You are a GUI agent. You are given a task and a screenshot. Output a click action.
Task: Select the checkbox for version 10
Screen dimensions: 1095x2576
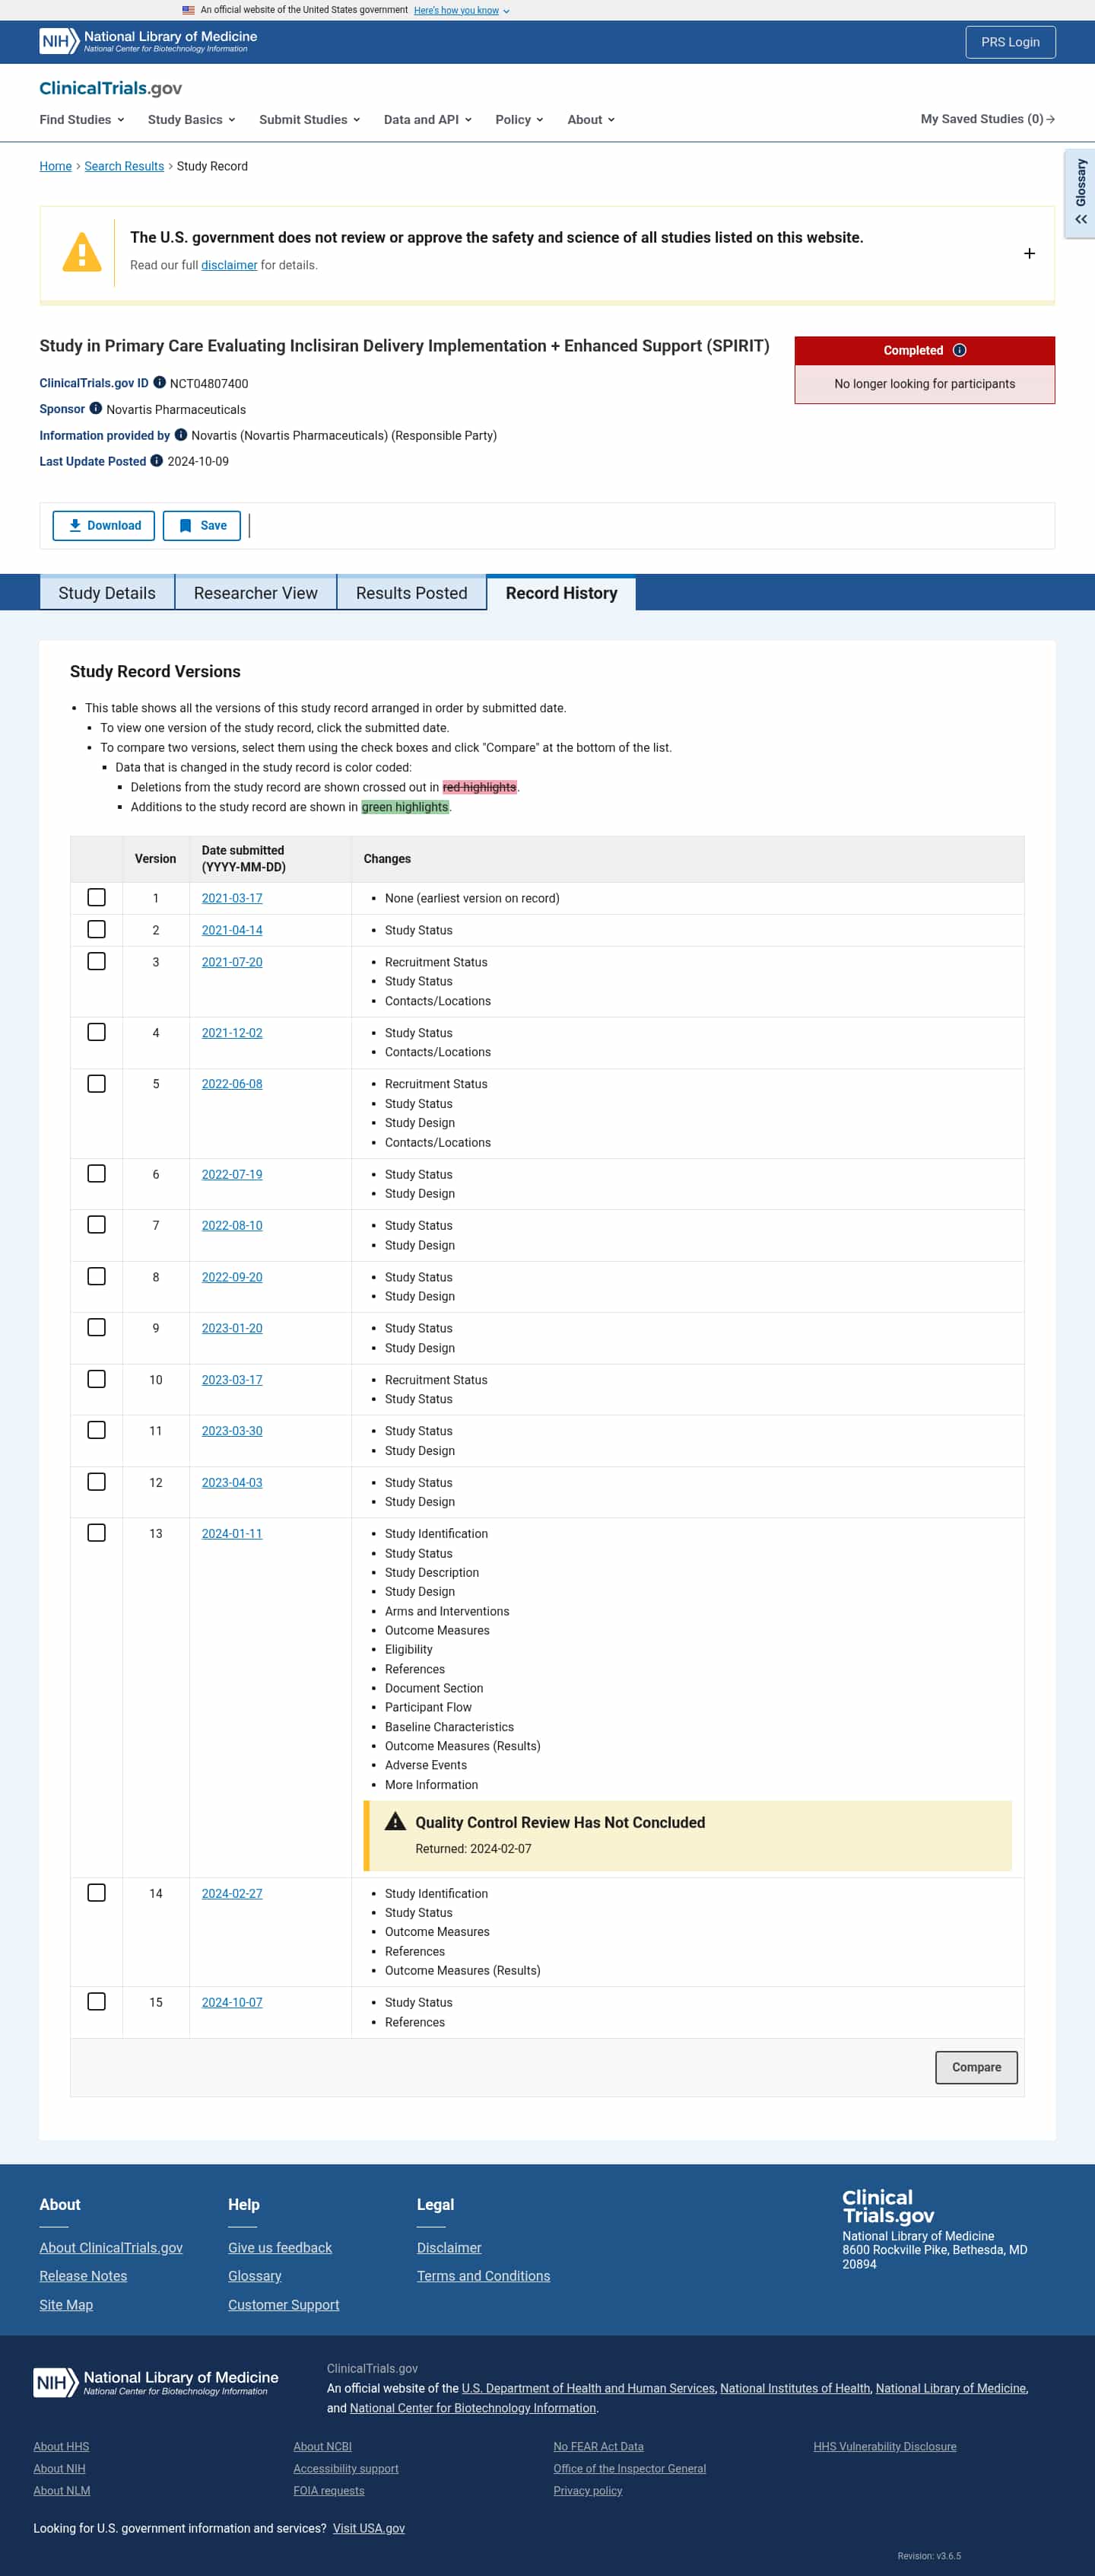click(x=97, y=1379)
